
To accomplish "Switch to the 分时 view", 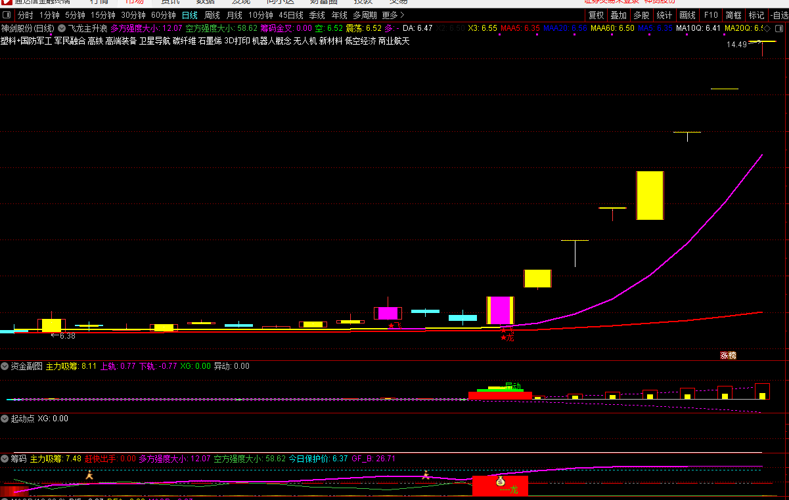I will coord(25,15).
